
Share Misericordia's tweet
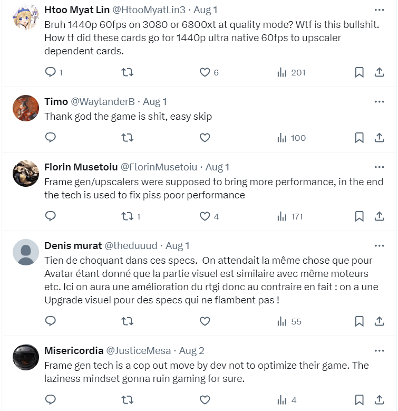[x=379, y=399]
